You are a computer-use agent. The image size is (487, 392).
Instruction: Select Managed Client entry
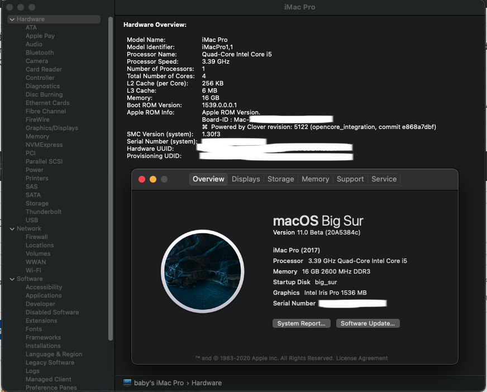49,380
